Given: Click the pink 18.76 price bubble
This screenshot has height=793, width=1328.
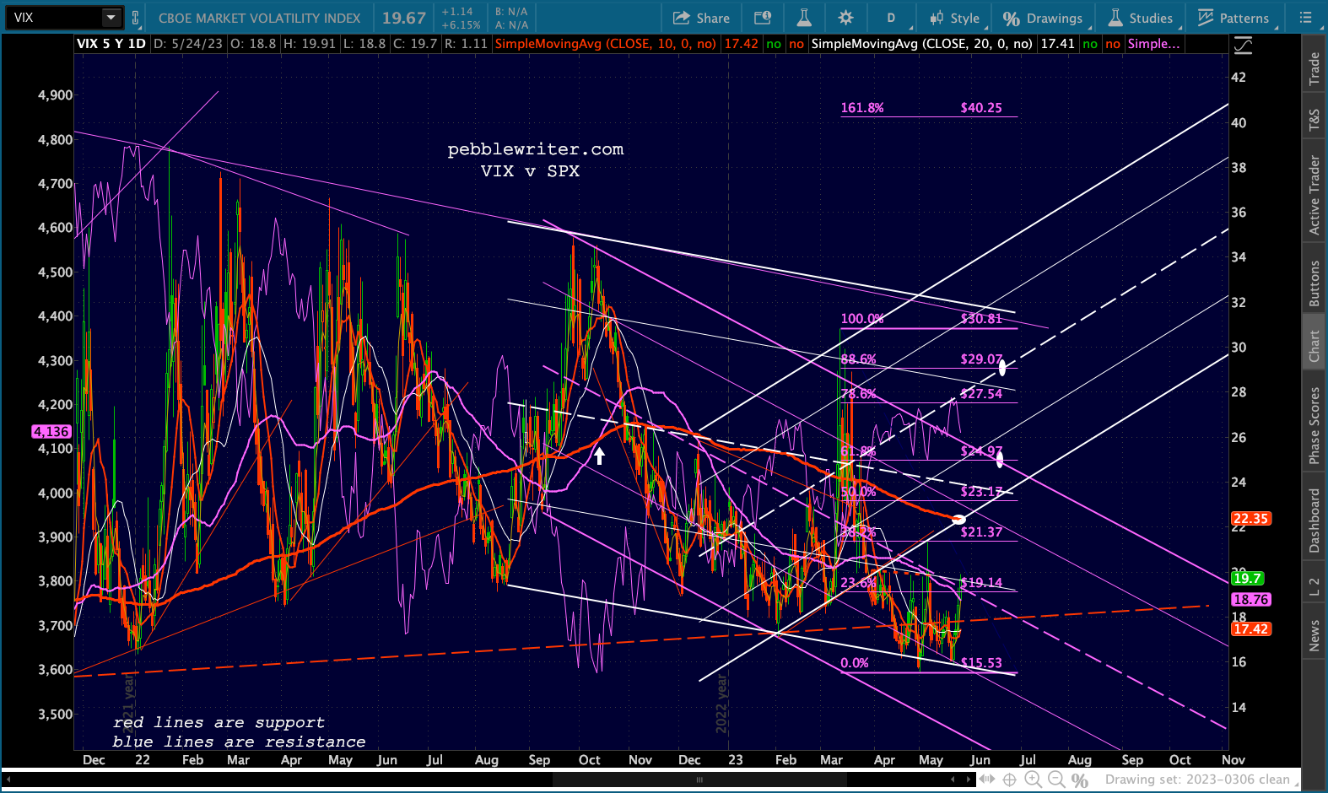Looking at the screenshot, I should pos(1250,600).
